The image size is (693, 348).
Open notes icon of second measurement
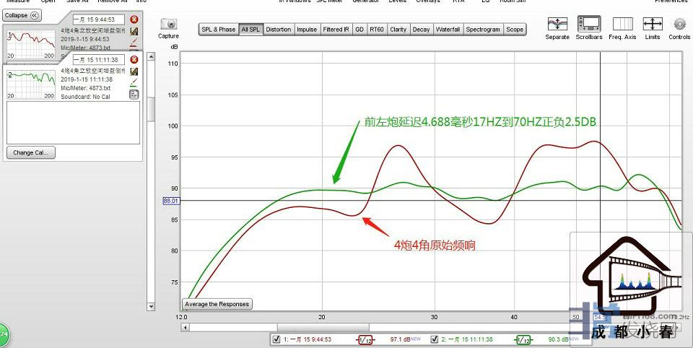pyautogui.click(x=134, y=95)
